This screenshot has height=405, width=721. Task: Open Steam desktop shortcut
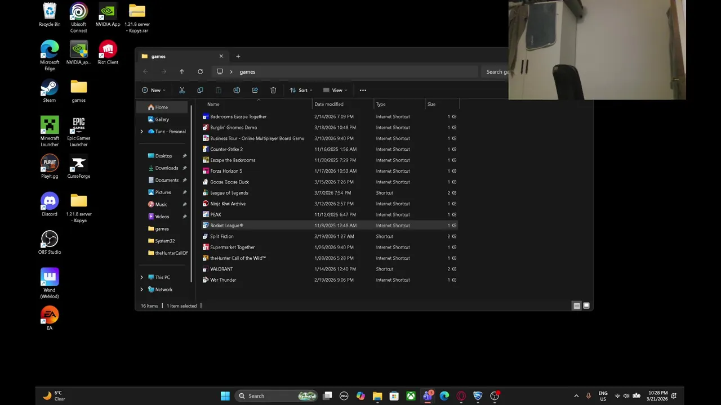click(x=50, y=91)
